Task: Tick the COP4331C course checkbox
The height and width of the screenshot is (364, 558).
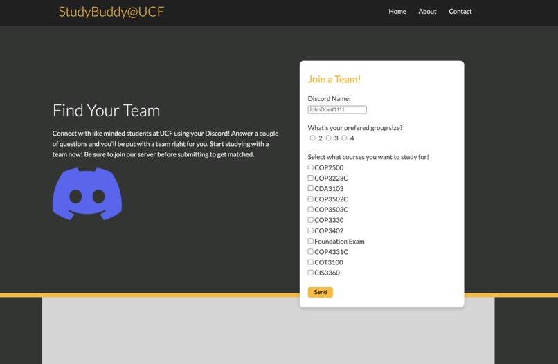Action: (310, 251)
